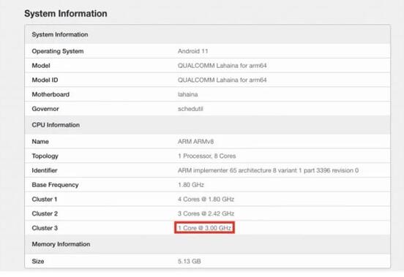Click the 'Cluster 3' label

[45, 228]
